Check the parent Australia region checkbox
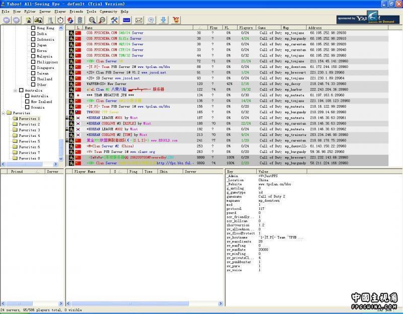Image resolution: width=403 pixels, height=314 pixels. (x=21, y=90)
